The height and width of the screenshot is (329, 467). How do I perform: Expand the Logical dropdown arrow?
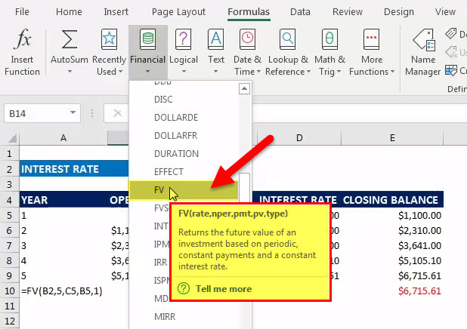coord(184,72)
